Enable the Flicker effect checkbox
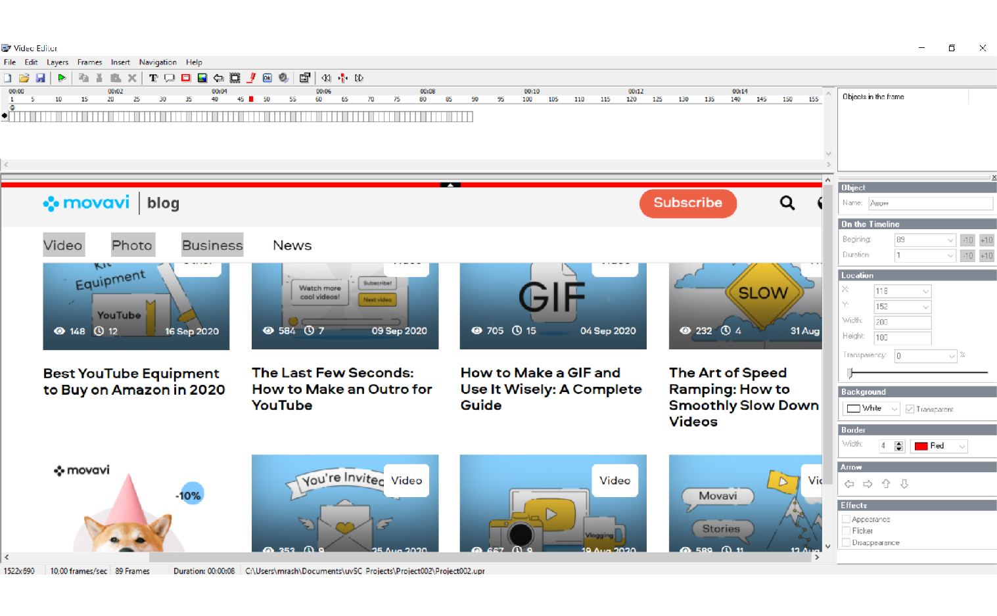This screenshot has height=616, width=997. click(846, 531)
